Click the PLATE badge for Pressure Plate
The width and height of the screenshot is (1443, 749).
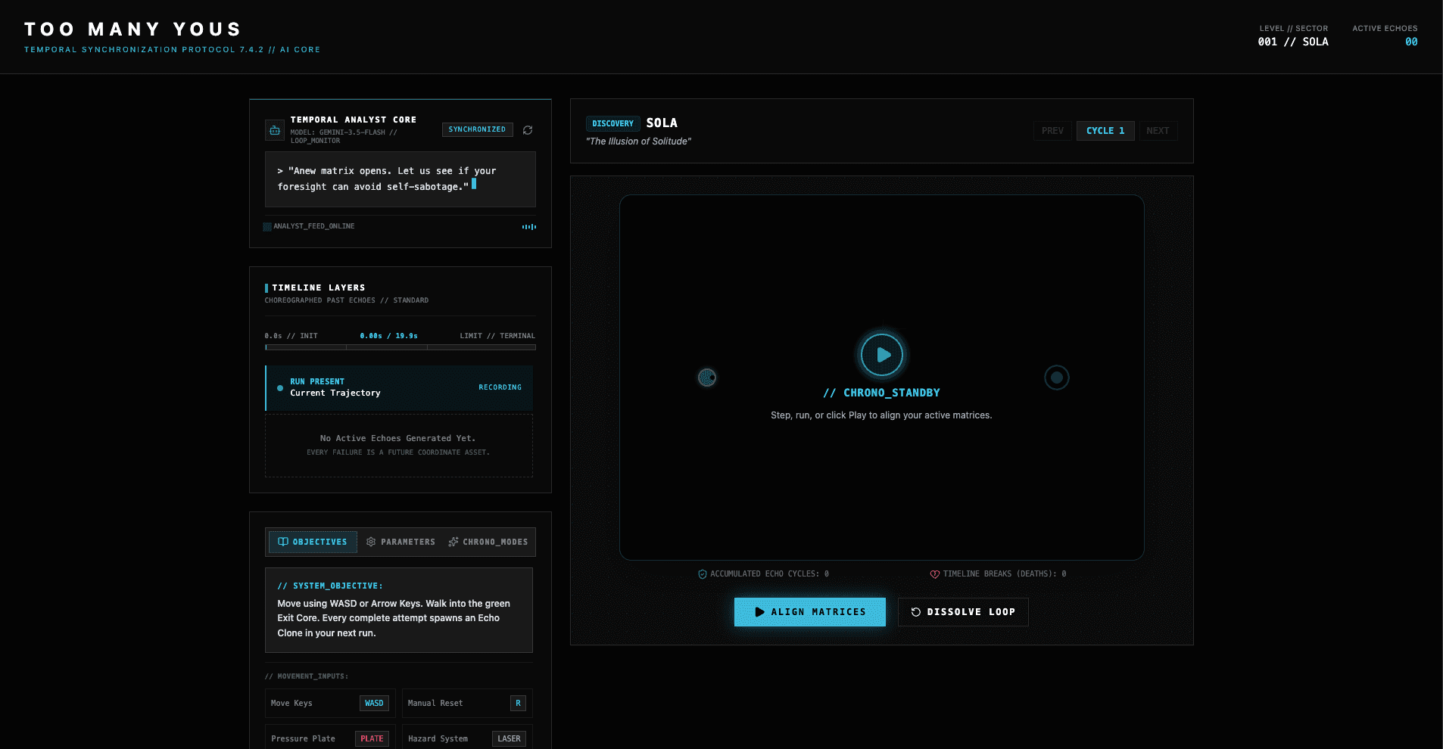372,739
